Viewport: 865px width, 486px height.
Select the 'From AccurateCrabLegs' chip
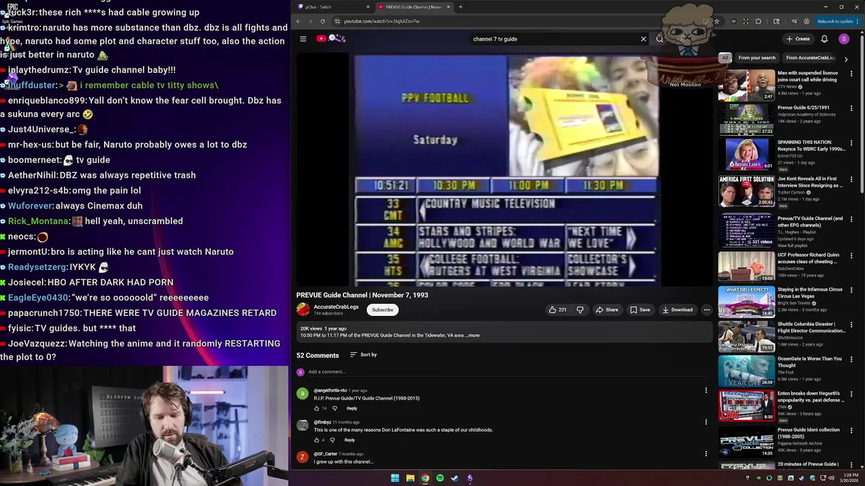point(810,58)
